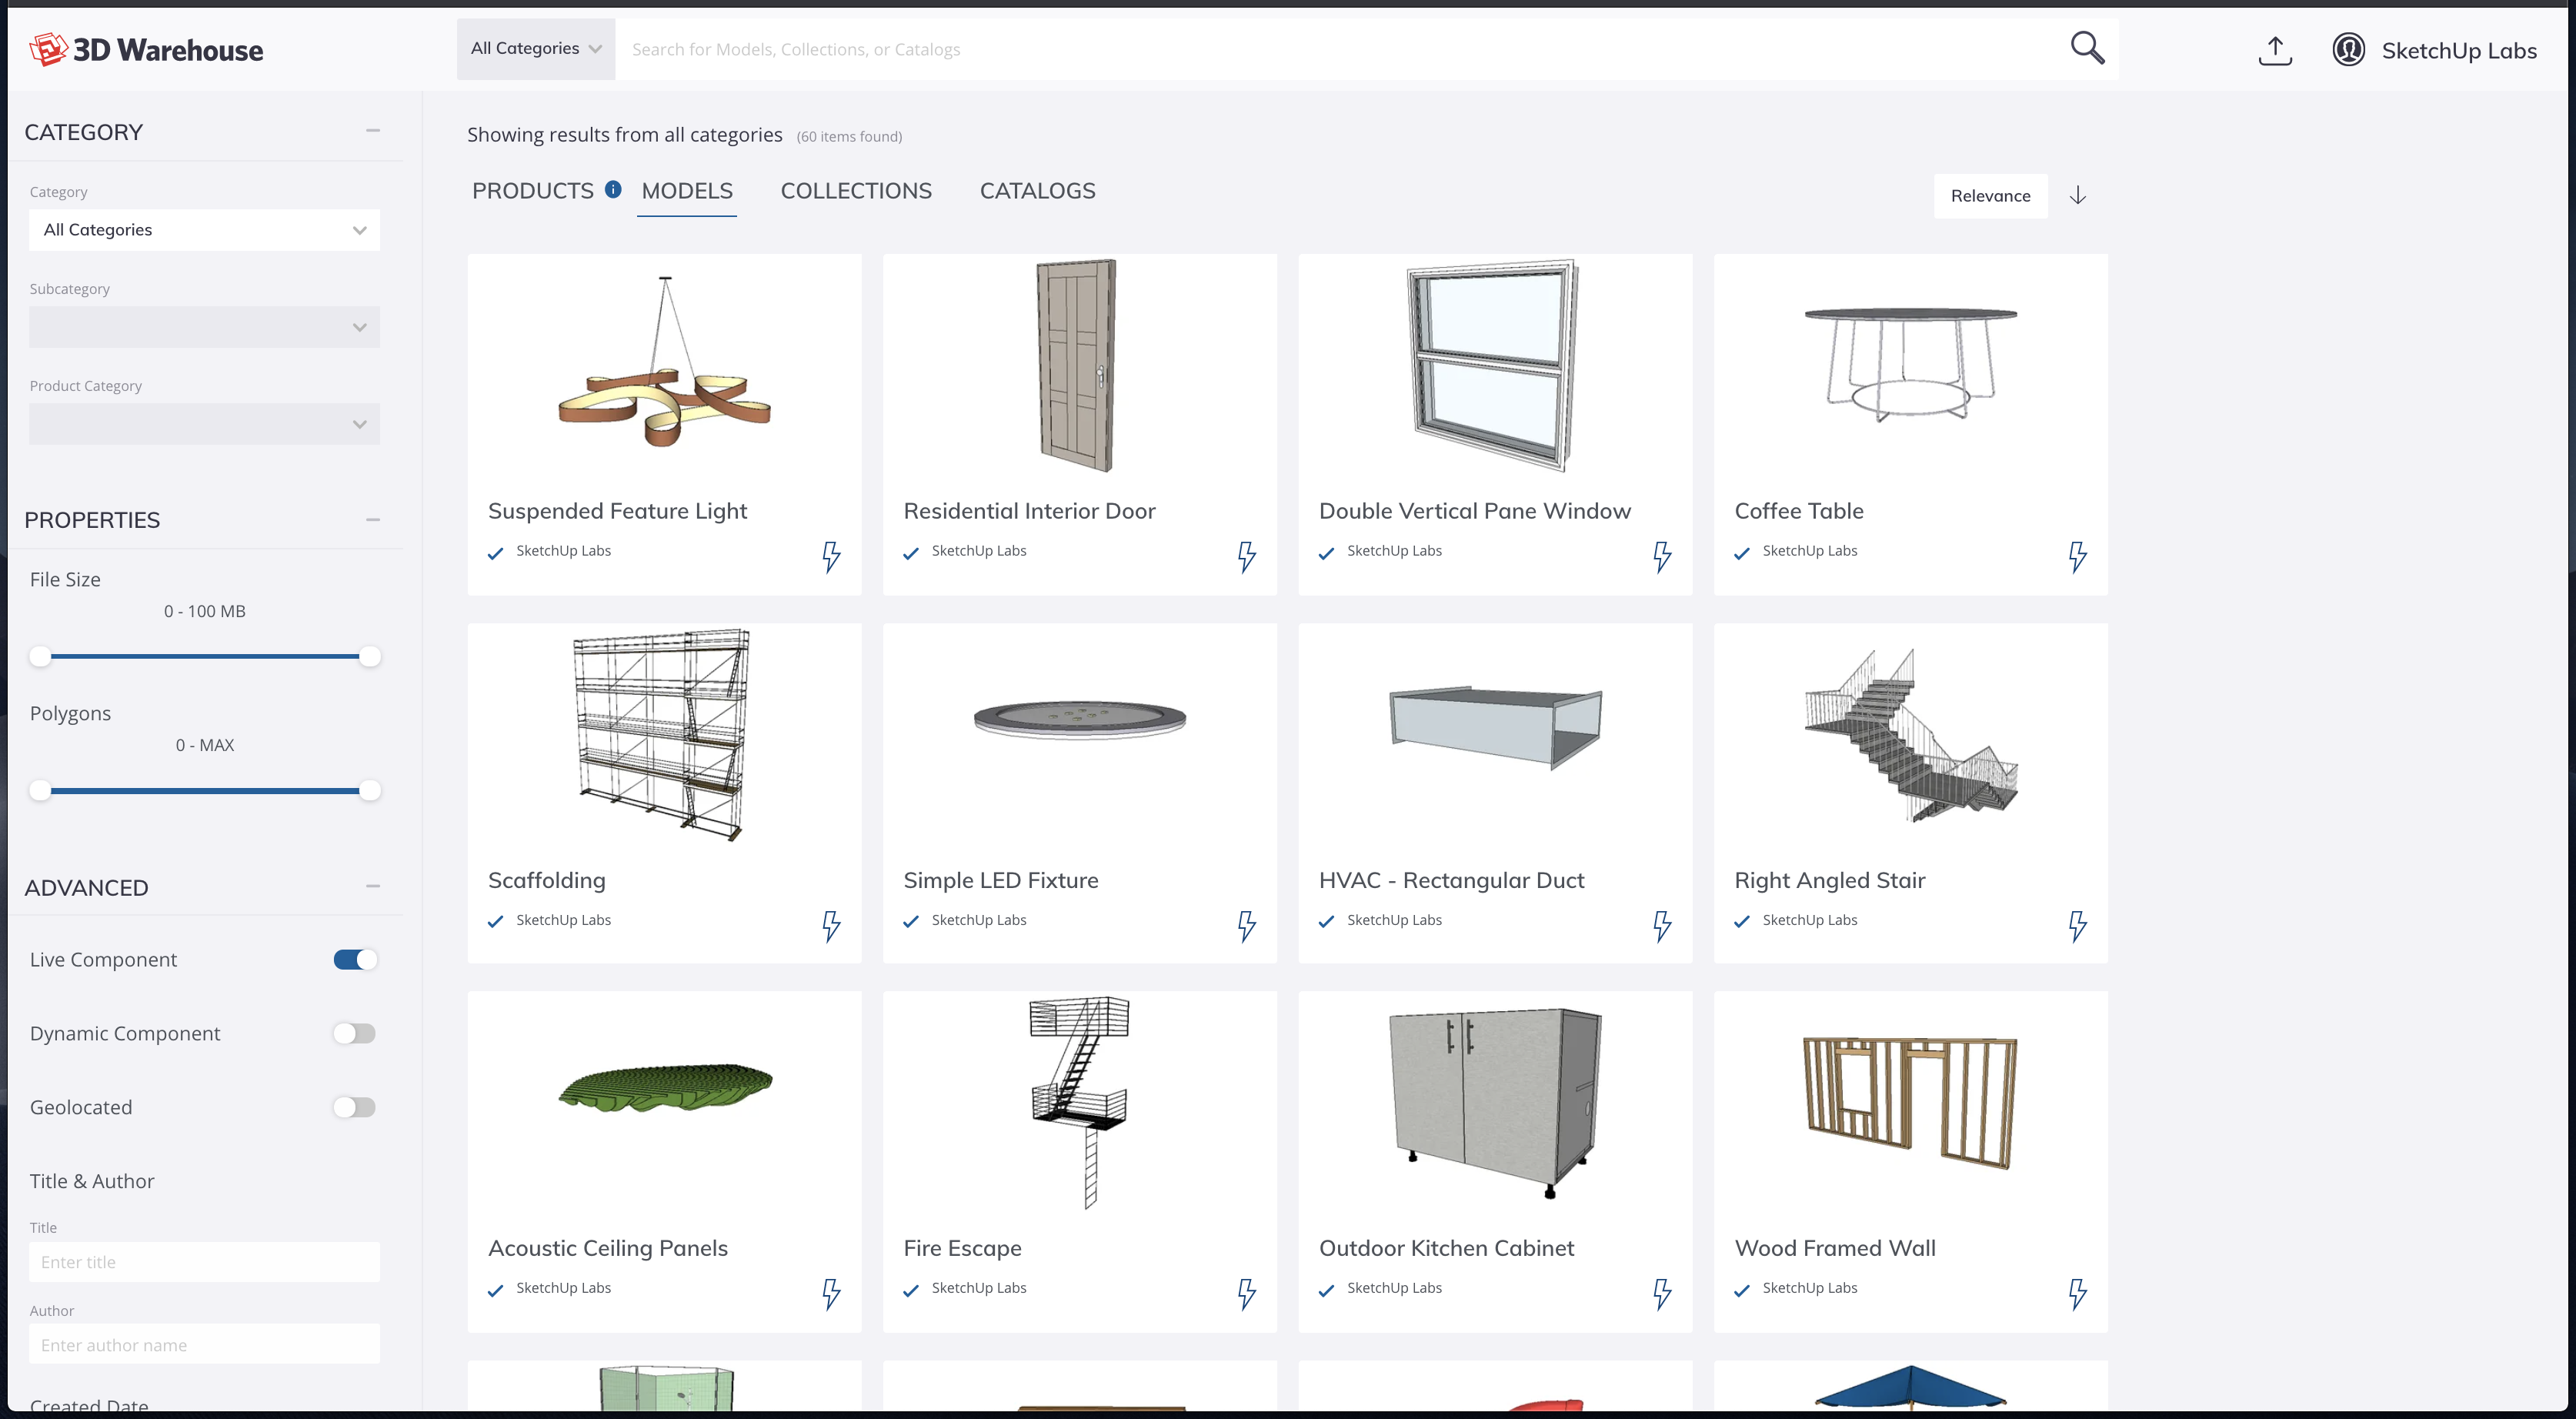
Task: Open the Wood Framed Wall thumbnail
Action: click(x=1910, y=1102)
